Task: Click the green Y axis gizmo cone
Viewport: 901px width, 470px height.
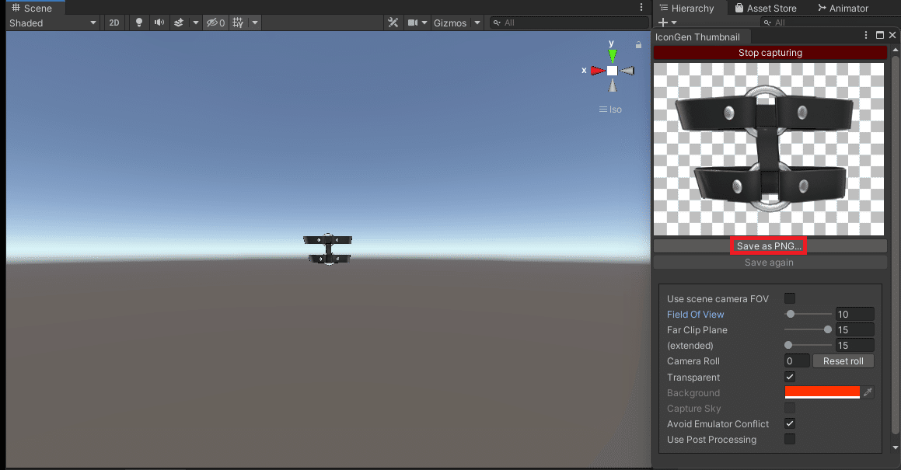Action: click(613, 56)
